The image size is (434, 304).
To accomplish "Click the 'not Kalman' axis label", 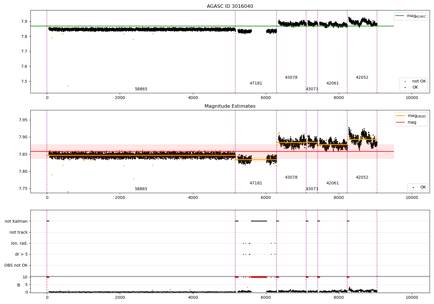I will [x=16, y=221].
